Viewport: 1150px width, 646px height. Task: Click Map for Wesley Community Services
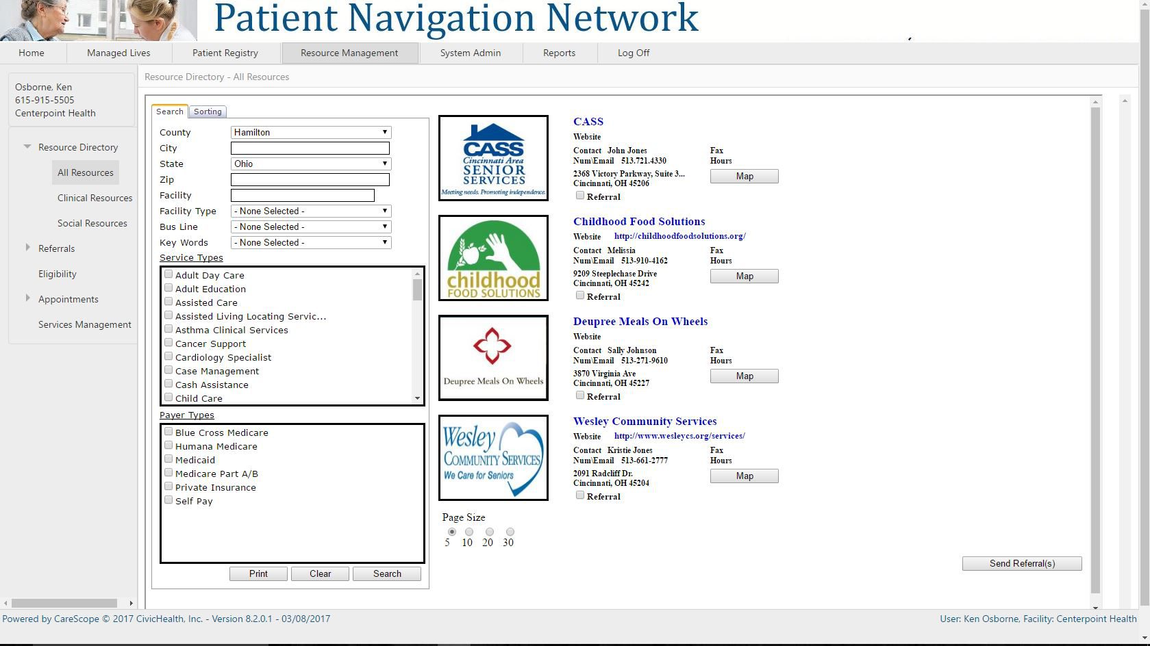coord(745,476)
